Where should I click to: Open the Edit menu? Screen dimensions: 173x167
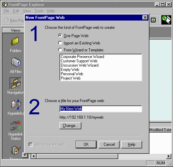tap(16, 11)
